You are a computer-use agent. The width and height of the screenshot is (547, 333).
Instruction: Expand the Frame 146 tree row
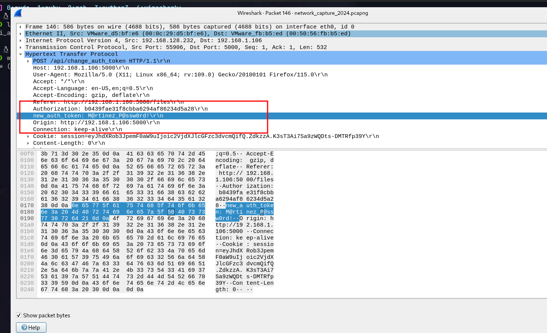(x=21, y=27)
